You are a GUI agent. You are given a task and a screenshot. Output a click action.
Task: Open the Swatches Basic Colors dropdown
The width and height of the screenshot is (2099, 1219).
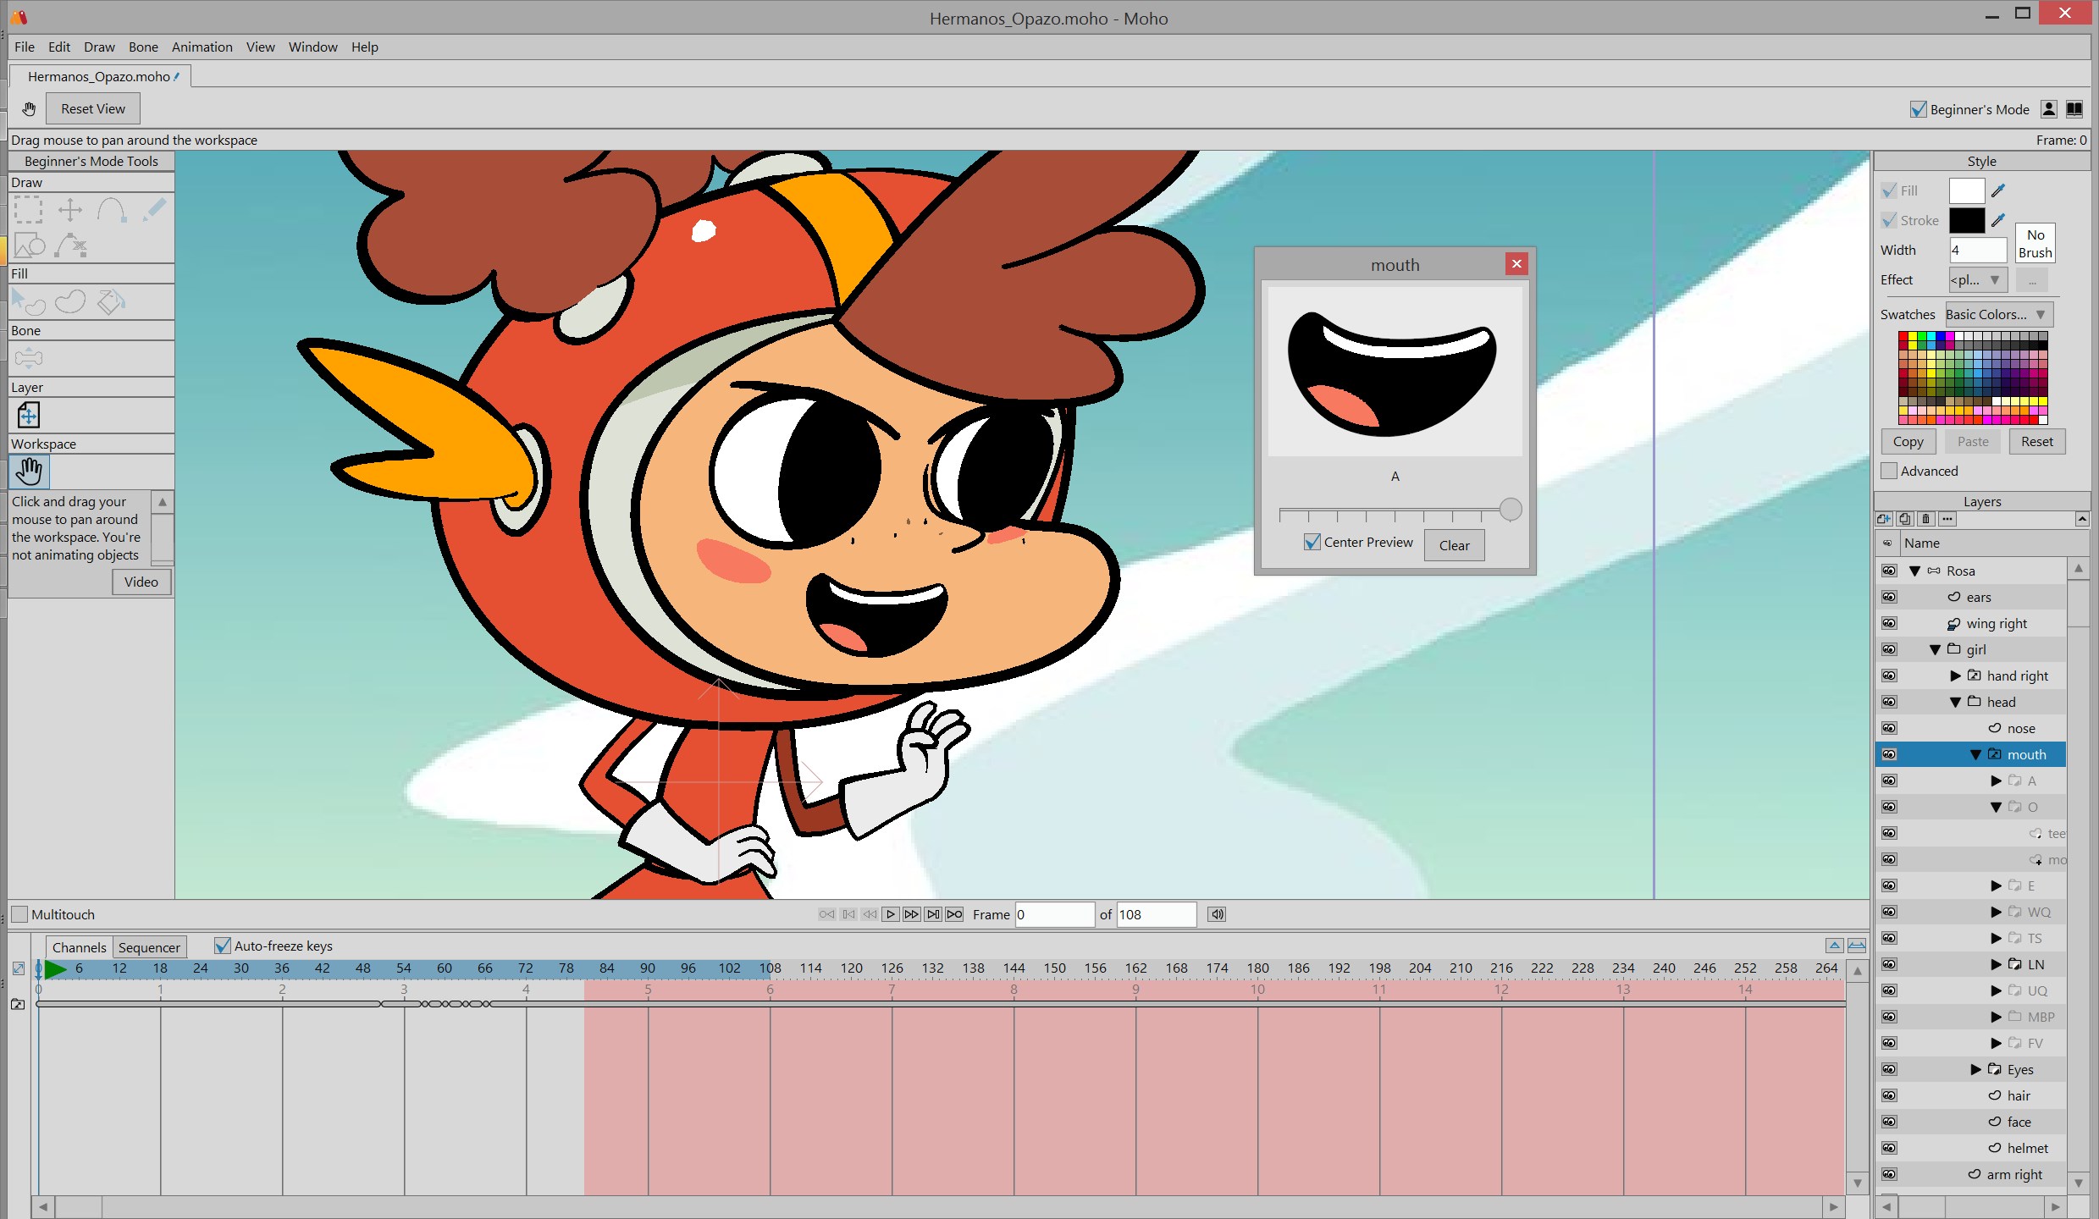1998,315
